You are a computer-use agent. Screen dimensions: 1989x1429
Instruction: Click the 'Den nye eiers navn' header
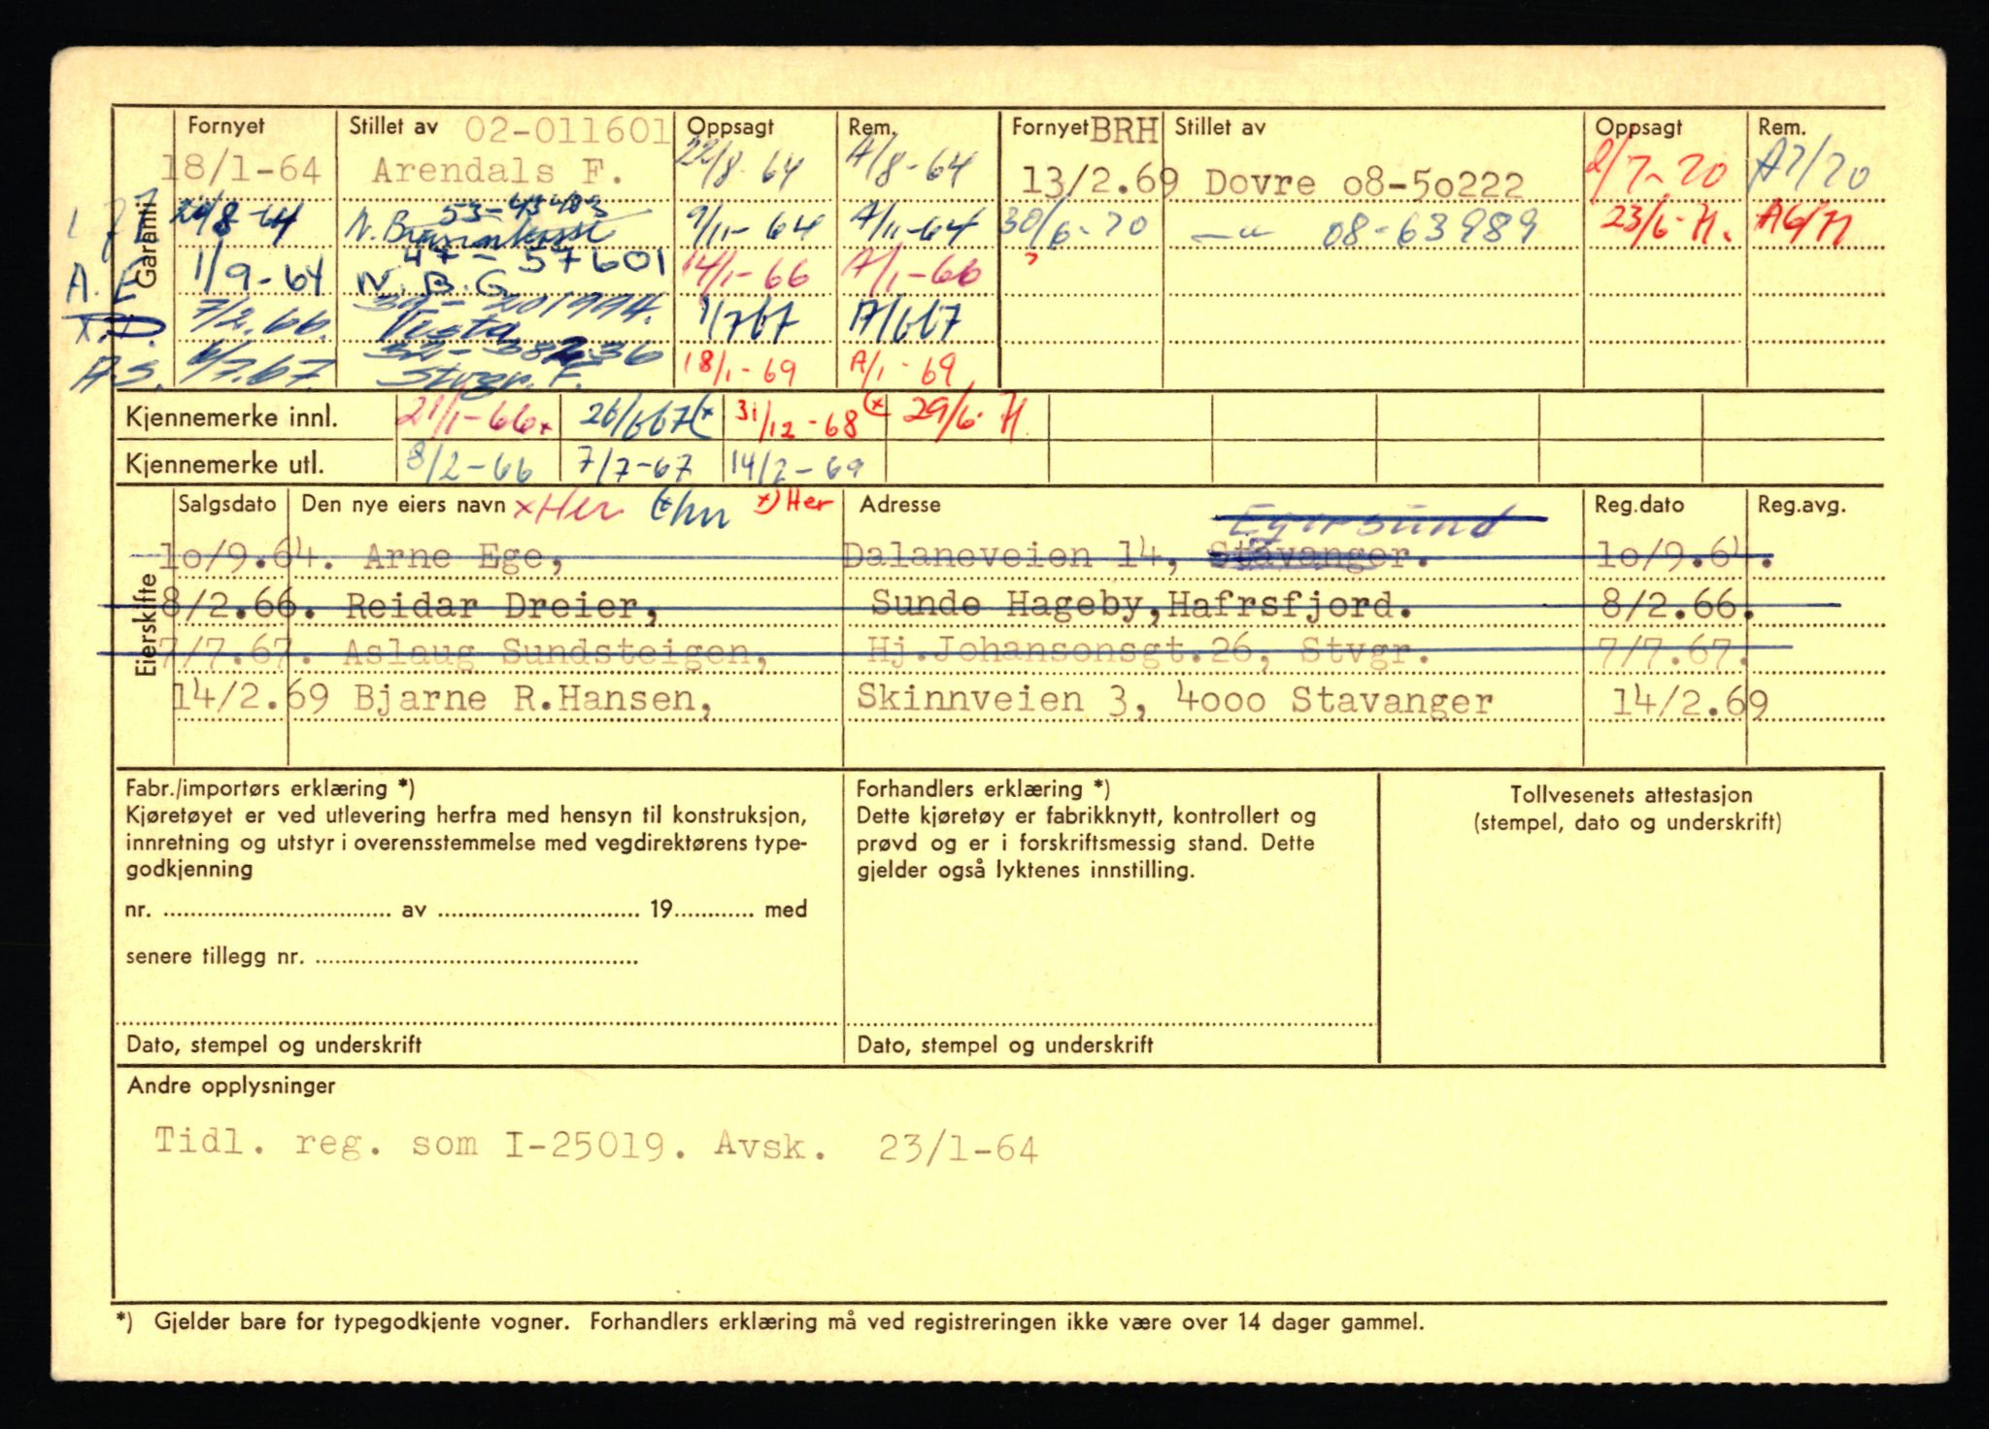pyautogui.click(x=403, y=505)
